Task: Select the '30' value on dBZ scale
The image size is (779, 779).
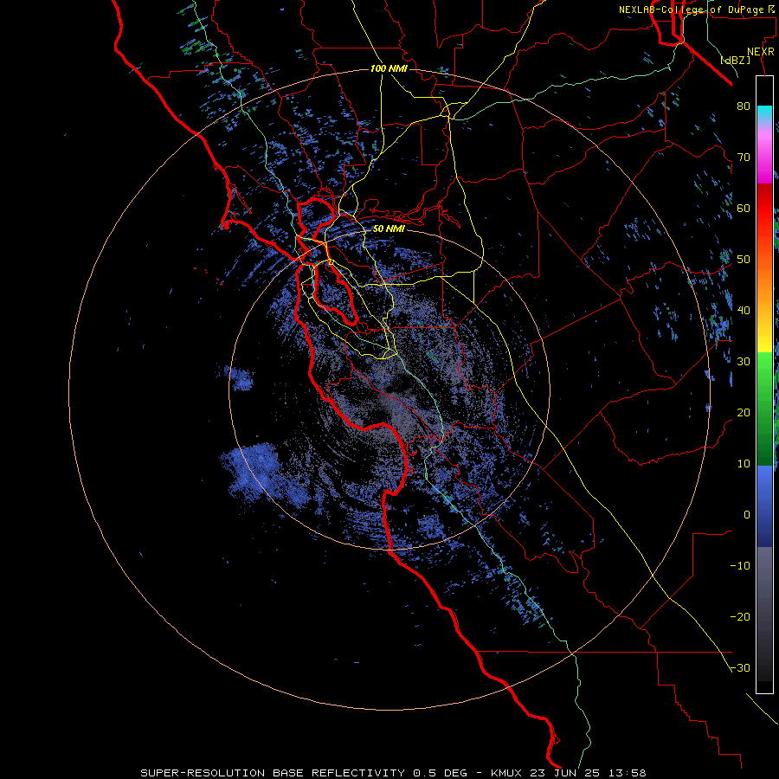Action: coord(744,361)
